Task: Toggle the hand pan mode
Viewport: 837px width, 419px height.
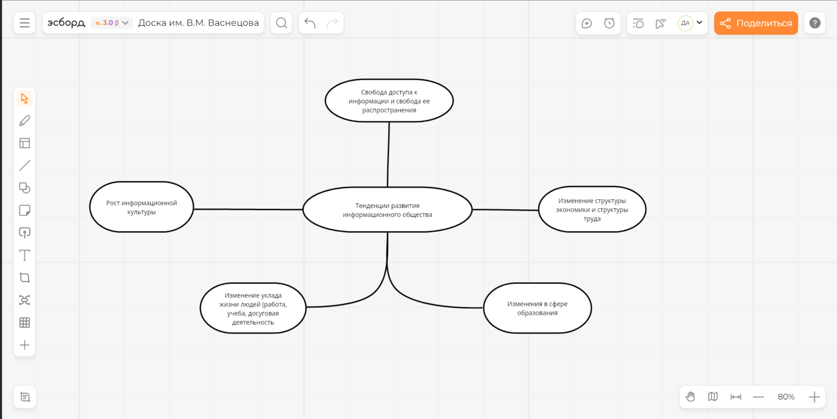Action: pos(690,397)
